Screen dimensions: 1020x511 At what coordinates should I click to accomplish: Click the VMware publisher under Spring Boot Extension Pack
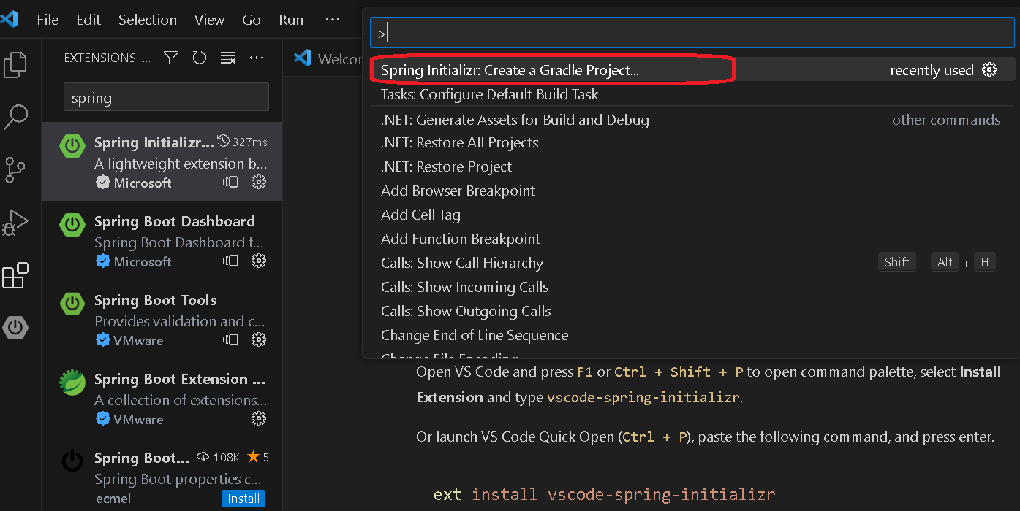pos(138,419)
